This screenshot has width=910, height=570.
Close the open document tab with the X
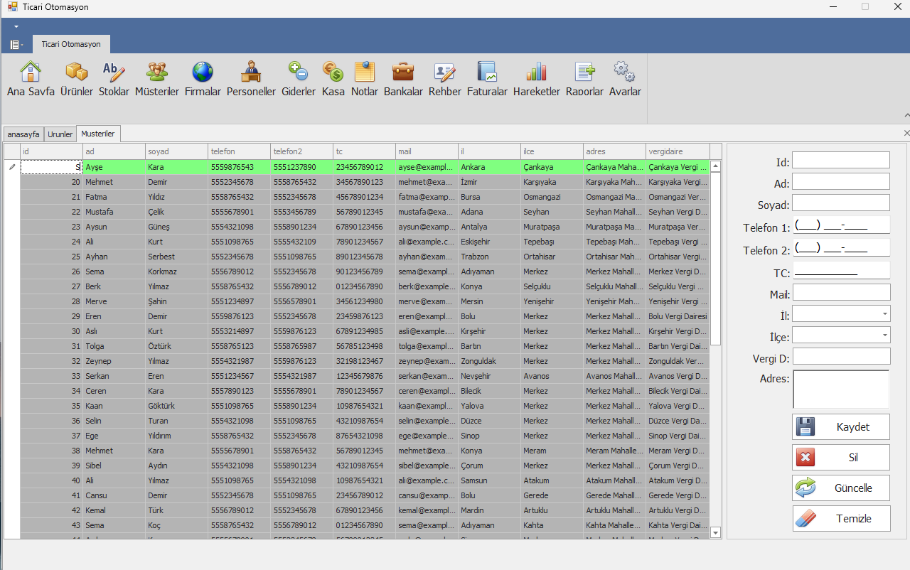[x=906, y=133]
